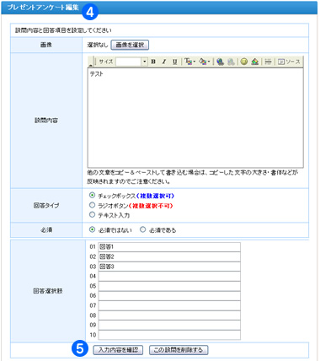320x361 pixels.
Task: Click the greyed remove link icon
Action: point(231,62)
